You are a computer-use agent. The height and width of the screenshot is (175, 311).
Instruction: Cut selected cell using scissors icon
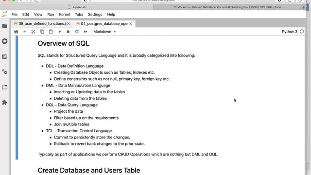coord(34,32)
